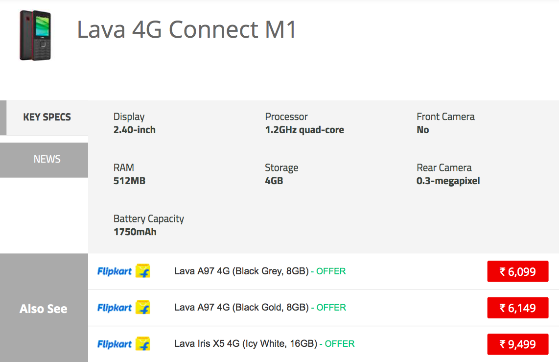Click OFFER label on the Black Grey row

[x=331, y=271]
